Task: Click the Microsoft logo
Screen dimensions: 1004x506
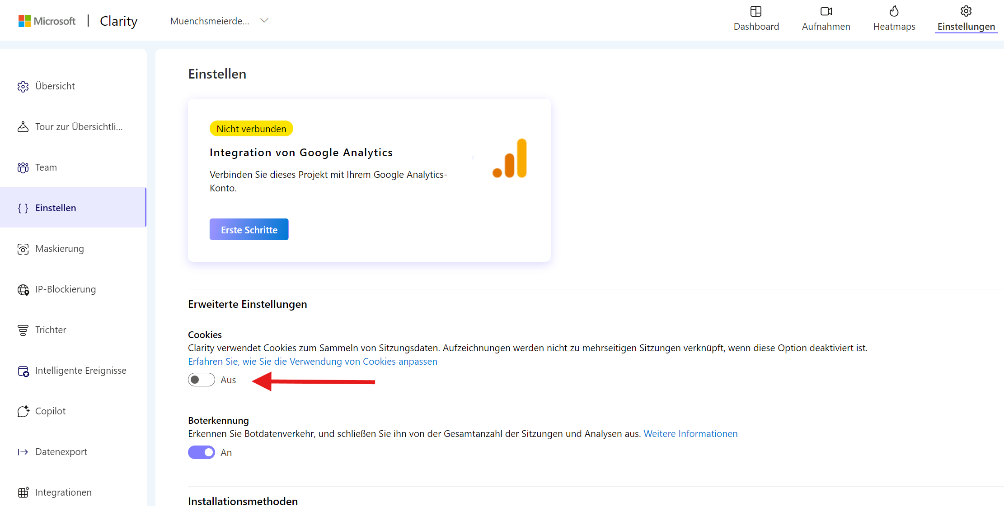Action: tap(47, 21)
